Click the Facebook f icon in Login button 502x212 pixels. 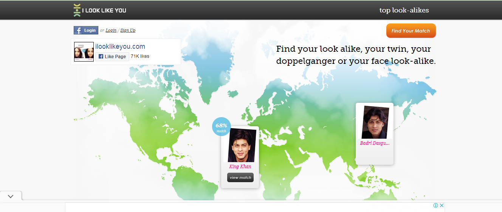[x=78, y=30]
